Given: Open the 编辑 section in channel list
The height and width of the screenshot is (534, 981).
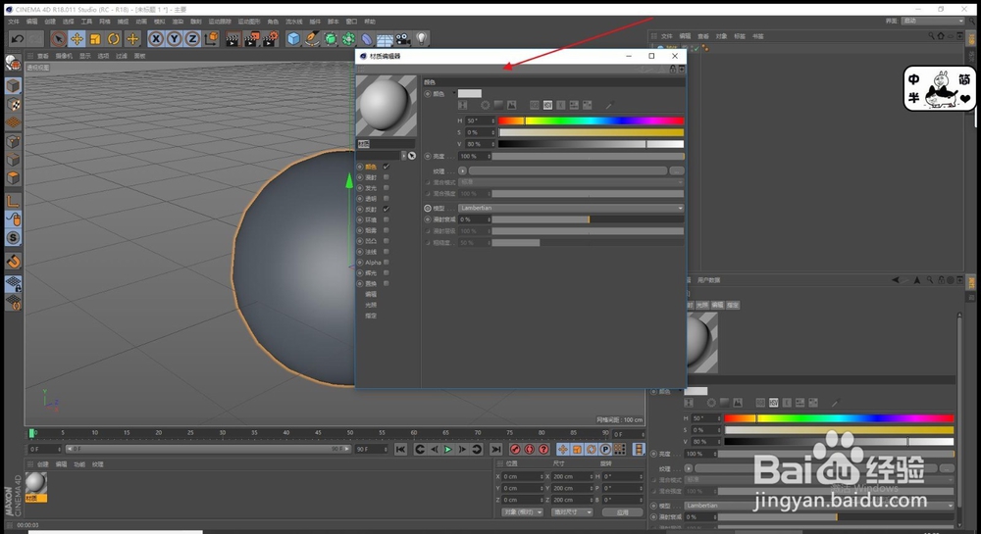Looking at the screenshot, I should tap(371, 294).
